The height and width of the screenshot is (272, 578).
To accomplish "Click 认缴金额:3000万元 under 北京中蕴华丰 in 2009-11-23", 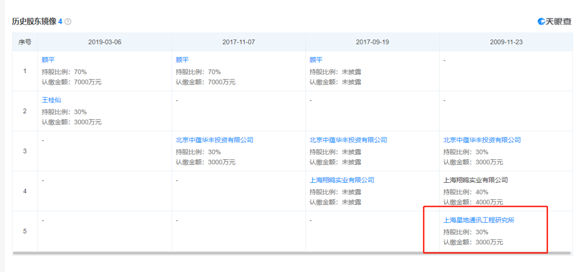I will [473, 162].
